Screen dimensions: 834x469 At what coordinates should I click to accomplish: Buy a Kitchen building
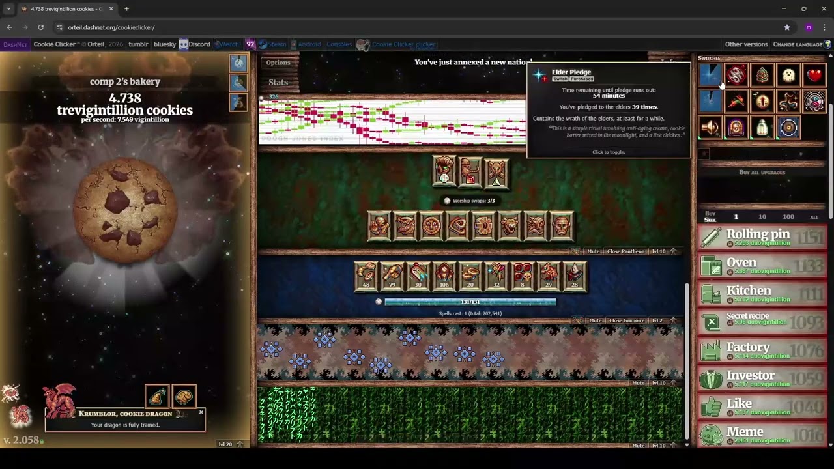coord(762,294)
